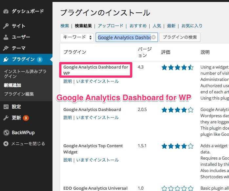Select 新規追加 submenu item
This screenshot has width=229, height=191.
pos(12,85)
